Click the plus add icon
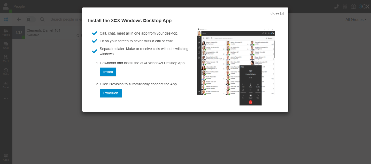This screenshot has height=164, width=371. [x=19, y=20]
